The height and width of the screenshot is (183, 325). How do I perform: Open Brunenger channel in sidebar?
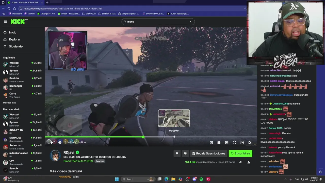[22, 87]
